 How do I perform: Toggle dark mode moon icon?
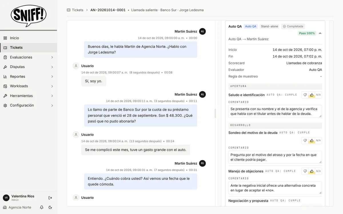click(50, 207)
